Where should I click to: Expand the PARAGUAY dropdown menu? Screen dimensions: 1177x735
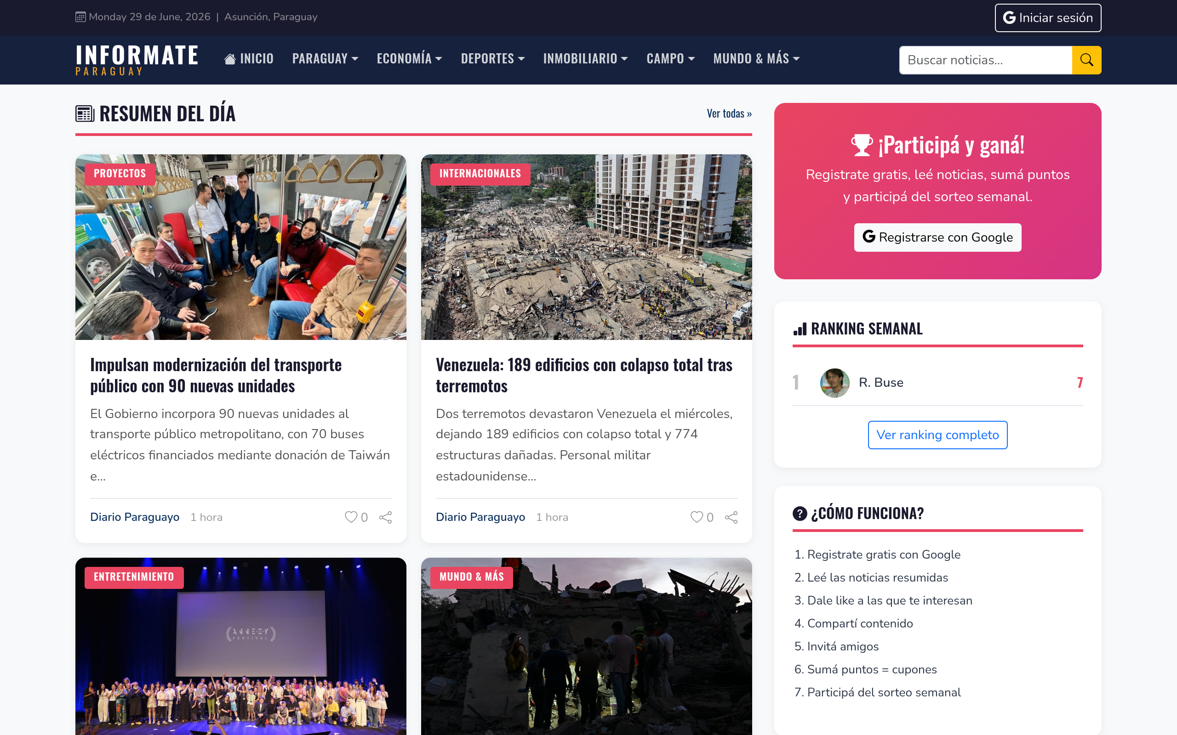coord(326,59)
